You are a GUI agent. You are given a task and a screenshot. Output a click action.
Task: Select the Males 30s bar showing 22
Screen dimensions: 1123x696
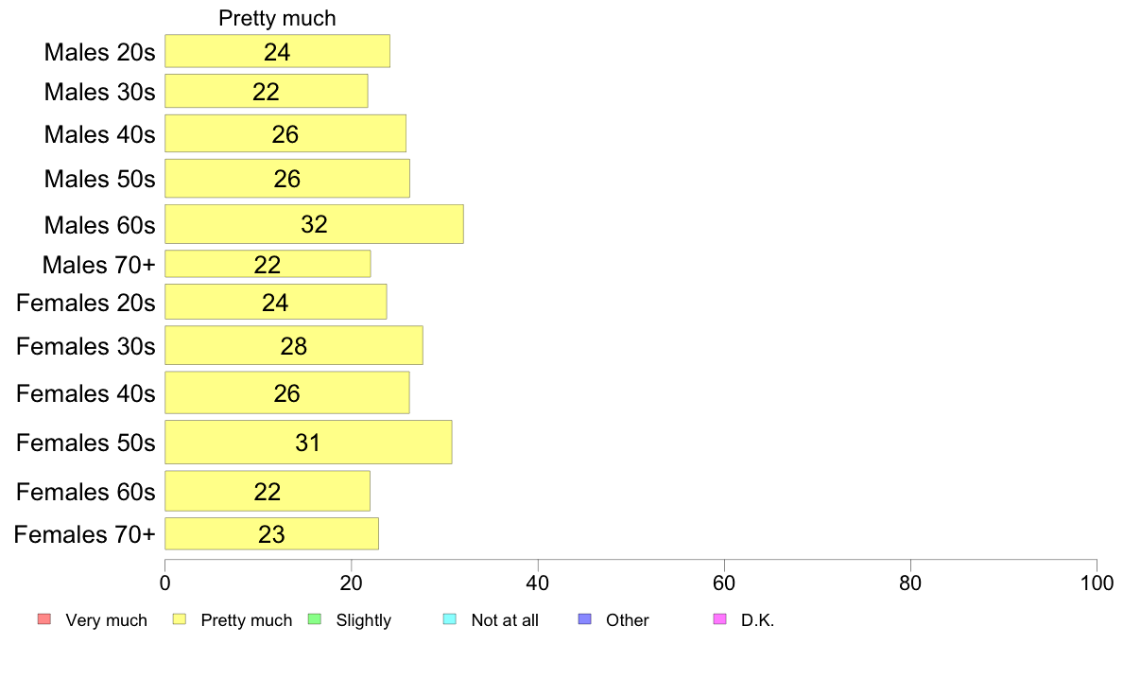[x=267, y=91]
